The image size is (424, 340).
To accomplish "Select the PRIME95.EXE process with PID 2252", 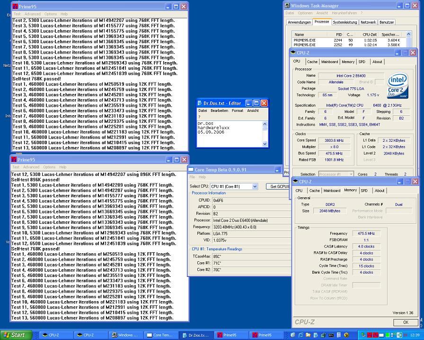I will click(349, 45).
